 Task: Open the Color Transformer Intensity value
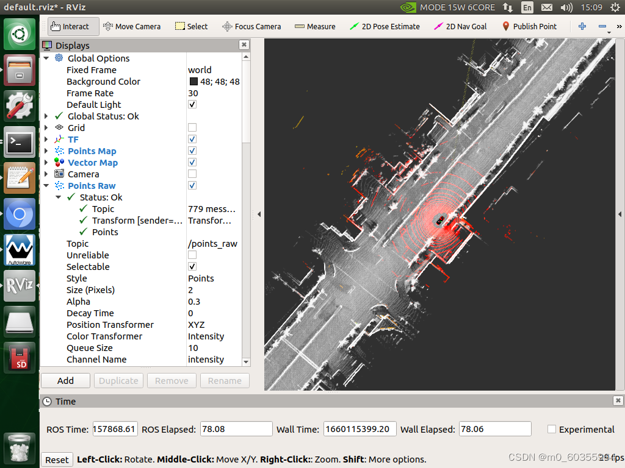tap(206, 336)
